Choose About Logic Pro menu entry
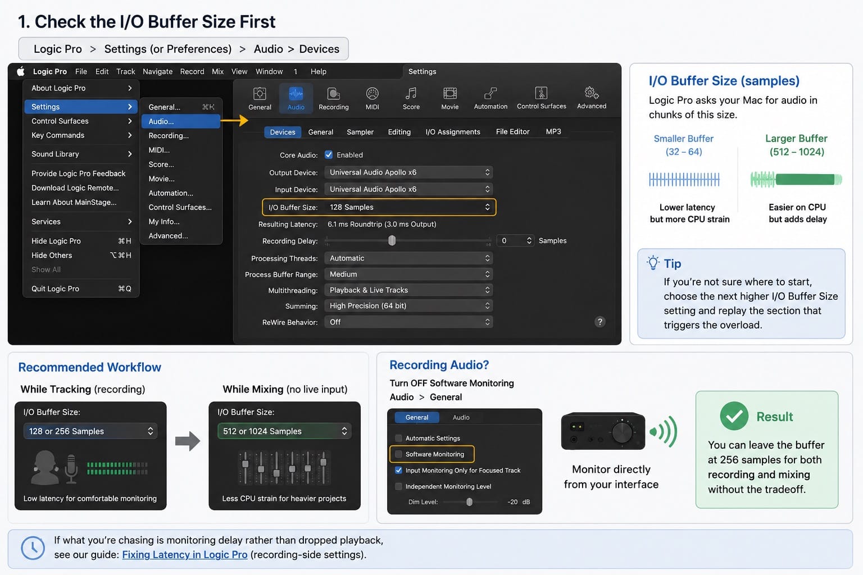Screen dimensions: 863x575 [x=81, y=88]
